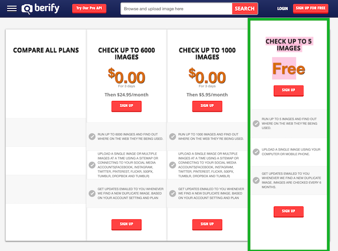Click checkmark beside email updates in 1000 plan

point(172,193)
